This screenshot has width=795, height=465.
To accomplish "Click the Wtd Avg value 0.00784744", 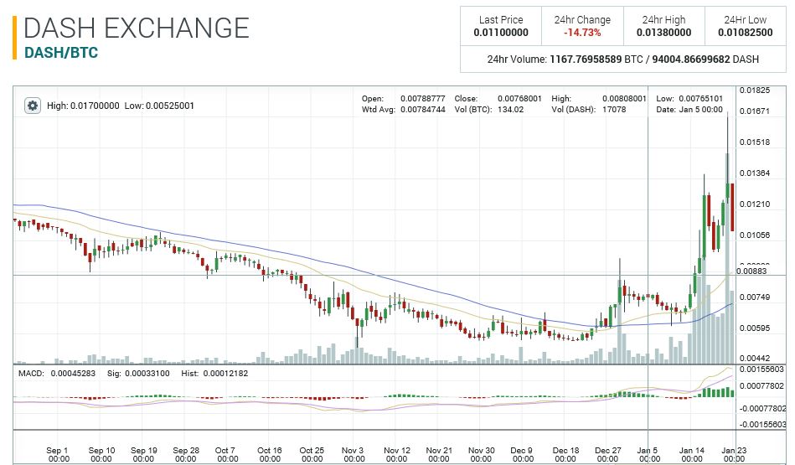I will pyautogui.click(x=423, y=109).
